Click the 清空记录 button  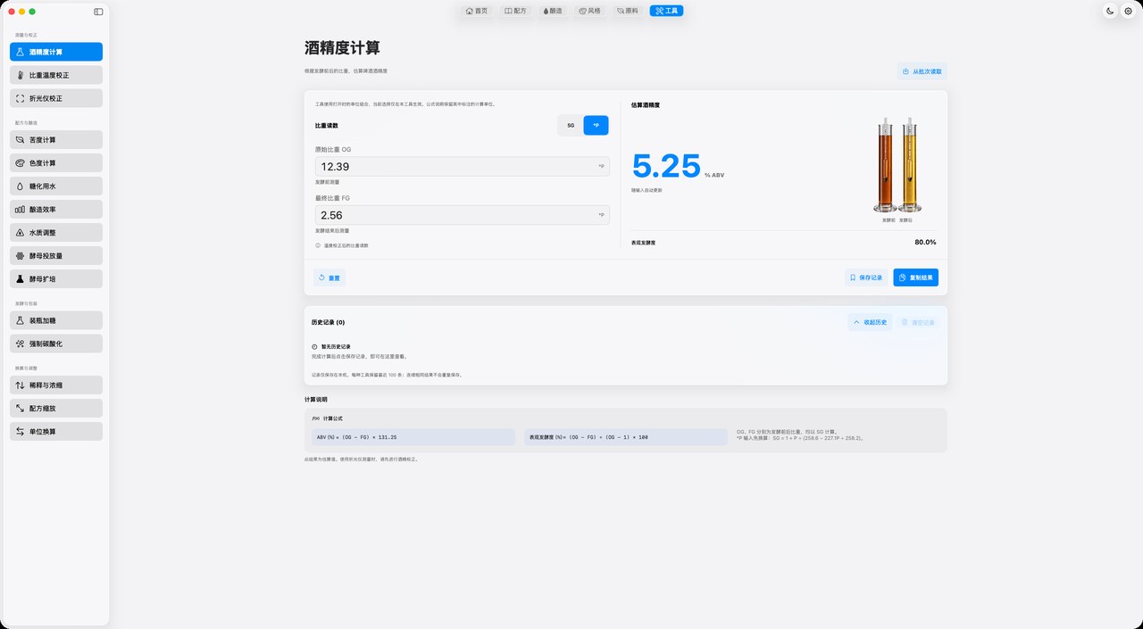coord(918,322)
